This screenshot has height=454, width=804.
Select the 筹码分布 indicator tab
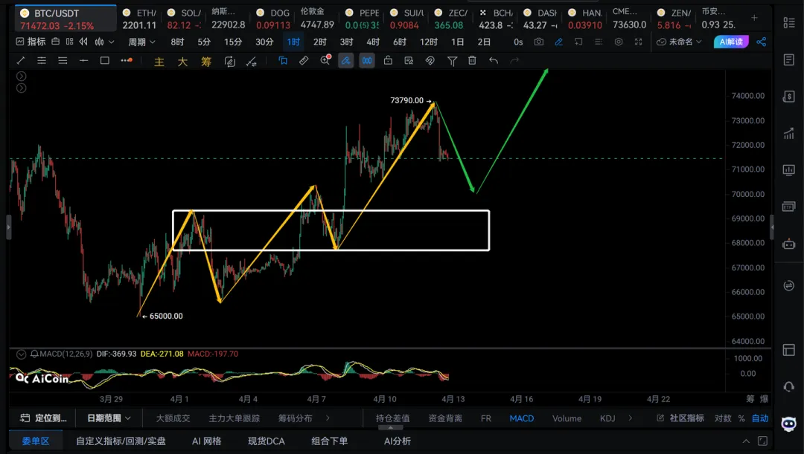coord(295,418)
